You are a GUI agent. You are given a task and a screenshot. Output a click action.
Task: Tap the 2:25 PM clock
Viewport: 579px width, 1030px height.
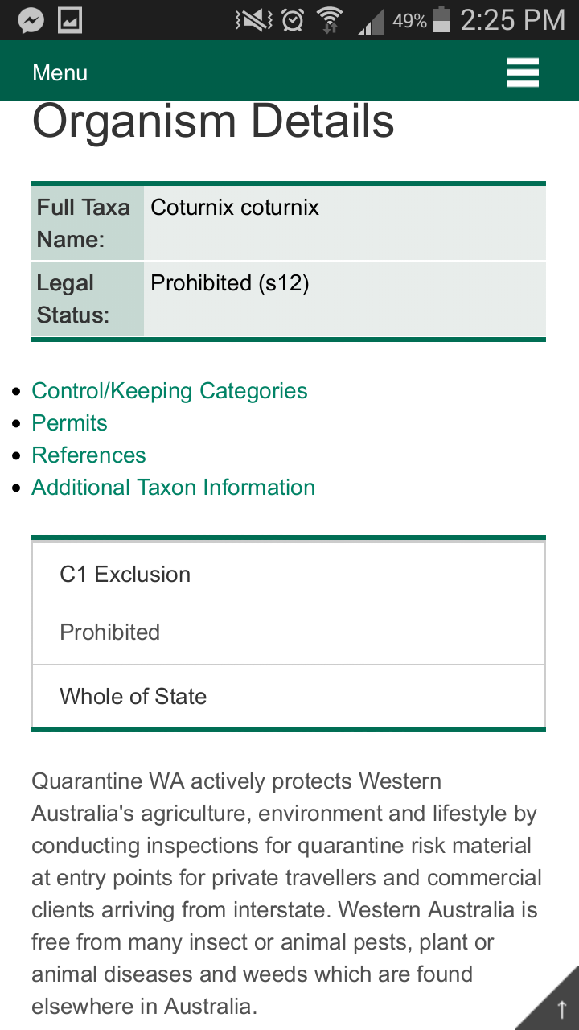512,20
